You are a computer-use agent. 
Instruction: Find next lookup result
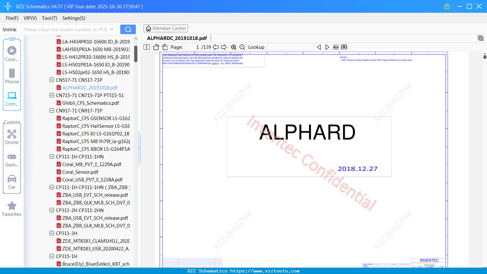(327, 47)
